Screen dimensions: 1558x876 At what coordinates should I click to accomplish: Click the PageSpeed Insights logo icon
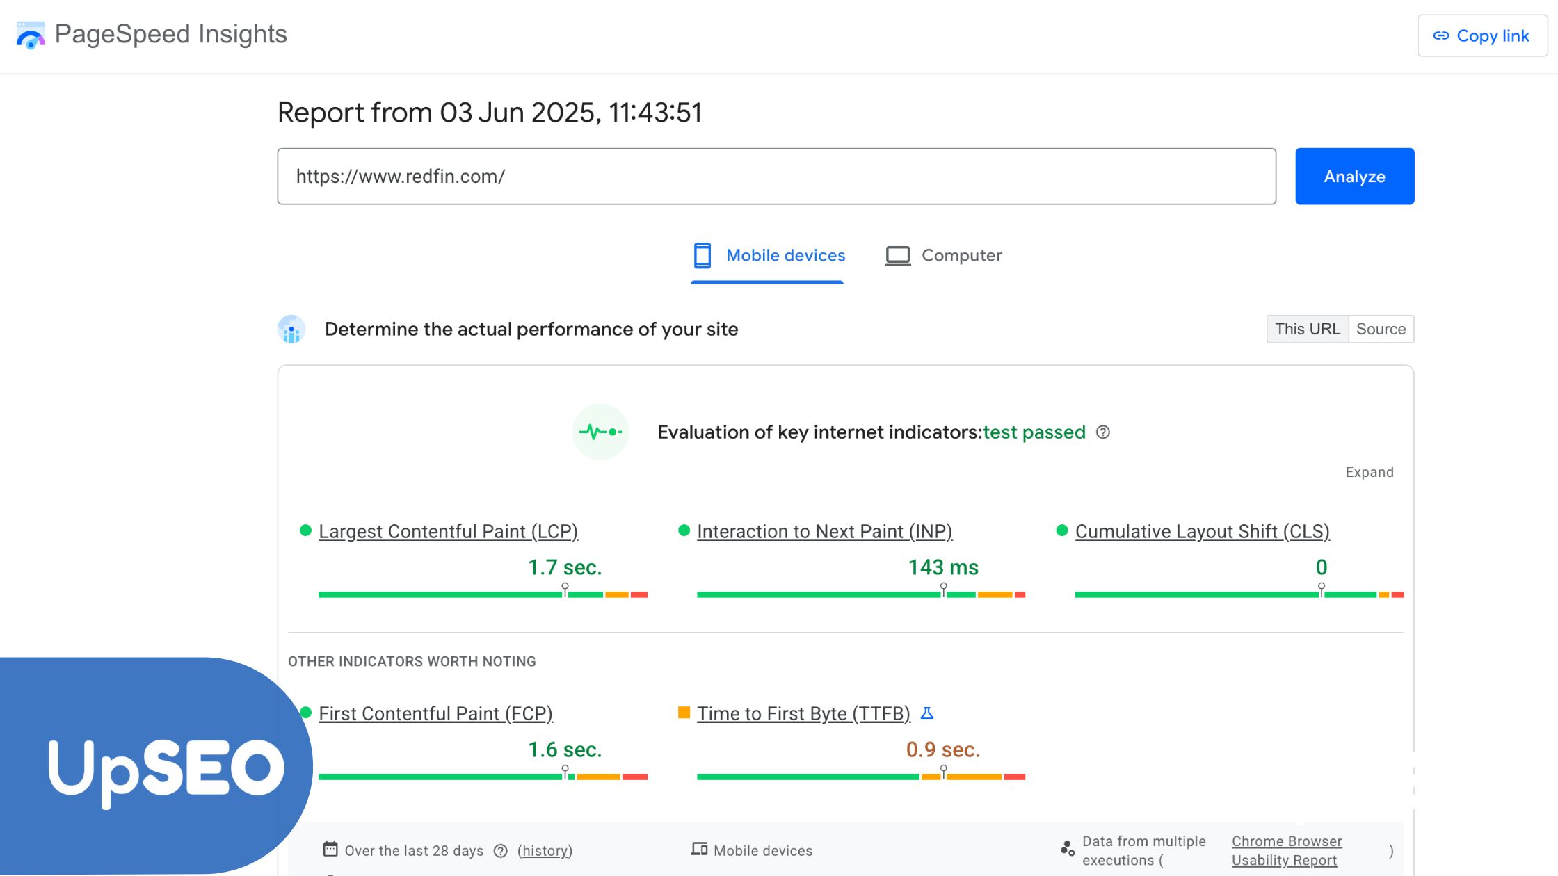pyautogui.click(x=31, y=35)
